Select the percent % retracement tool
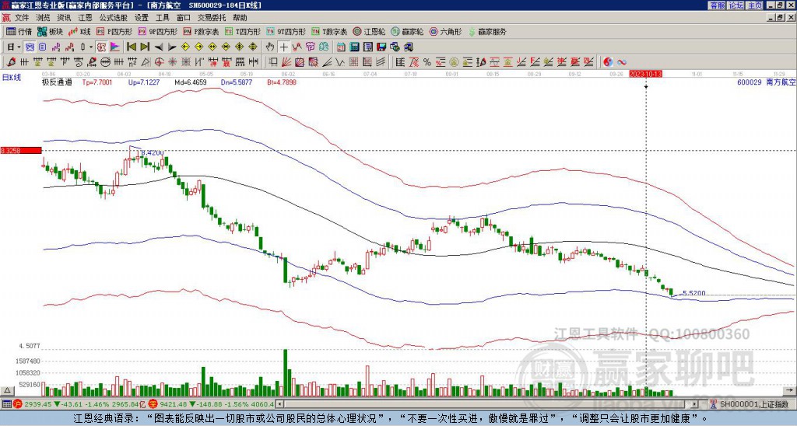The height and width of the screenshot is (426, 797). (427, 62)
